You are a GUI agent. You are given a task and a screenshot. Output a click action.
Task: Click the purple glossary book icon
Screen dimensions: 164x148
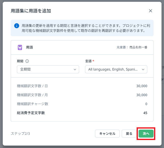coord(20,47)
